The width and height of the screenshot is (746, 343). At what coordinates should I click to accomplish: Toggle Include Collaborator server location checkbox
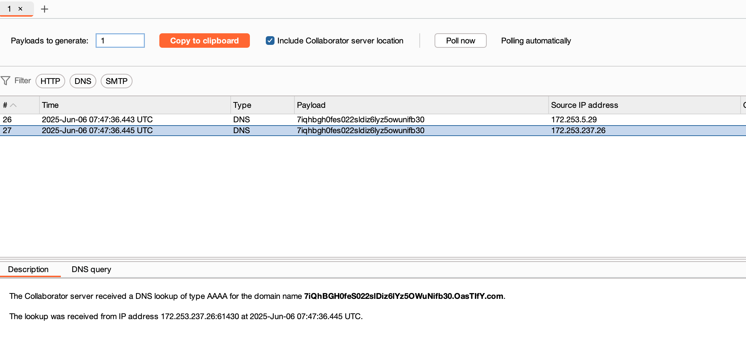(270, 41)
